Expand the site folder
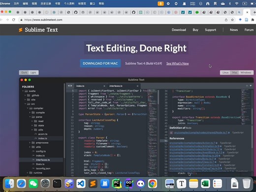 pos(25,99)
